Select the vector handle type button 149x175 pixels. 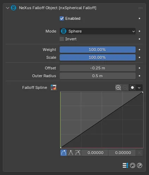(71, 153)
